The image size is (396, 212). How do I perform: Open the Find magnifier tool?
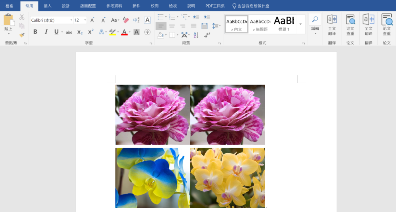315,19
